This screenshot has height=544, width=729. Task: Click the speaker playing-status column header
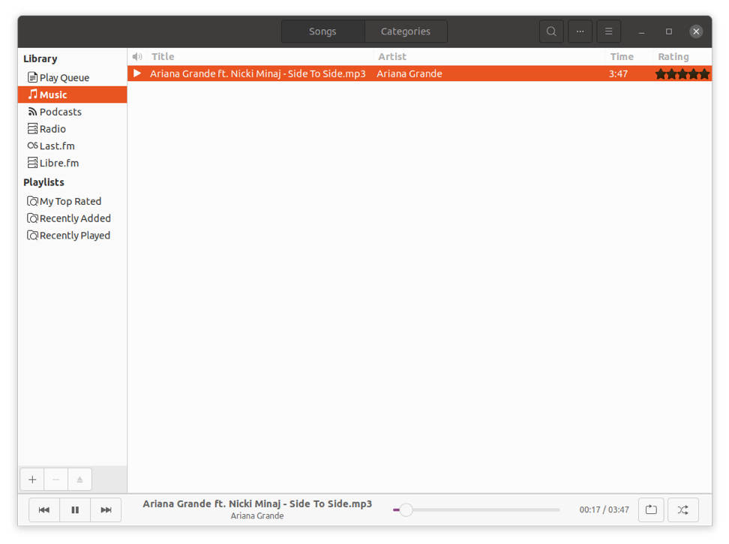[137, 57]
